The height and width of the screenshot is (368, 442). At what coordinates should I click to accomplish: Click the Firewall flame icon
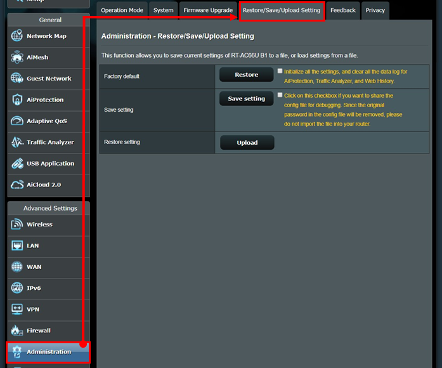pos(17,330)
